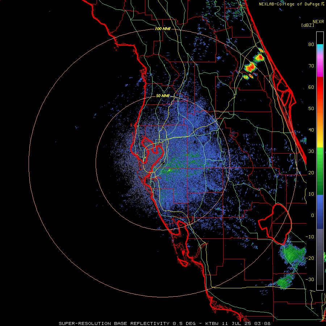The image size is (326, 326).
Task: Click the 11 JUL 25 03:08 timestamp
Action: click(247, 323)
